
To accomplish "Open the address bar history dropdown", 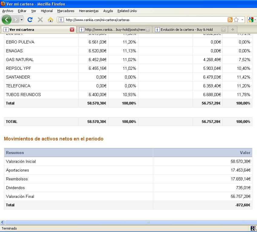I will 242,20.
